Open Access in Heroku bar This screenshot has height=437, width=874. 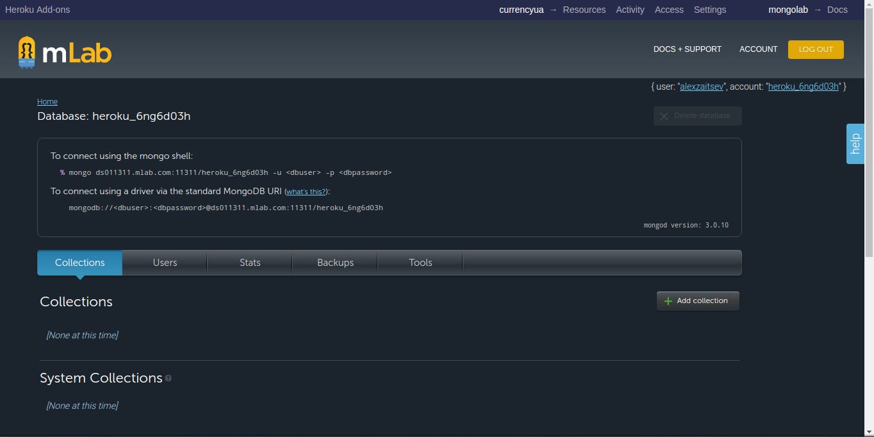coord(669,10)
